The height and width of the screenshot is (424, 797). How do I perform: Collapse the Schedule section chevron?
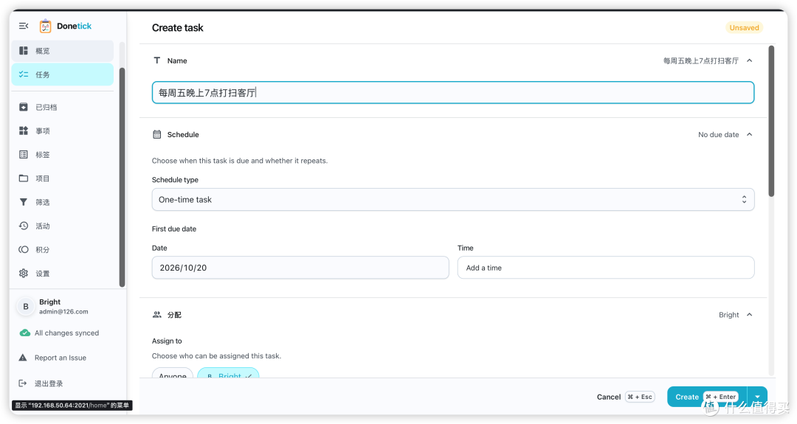click(x=749, y=134)
